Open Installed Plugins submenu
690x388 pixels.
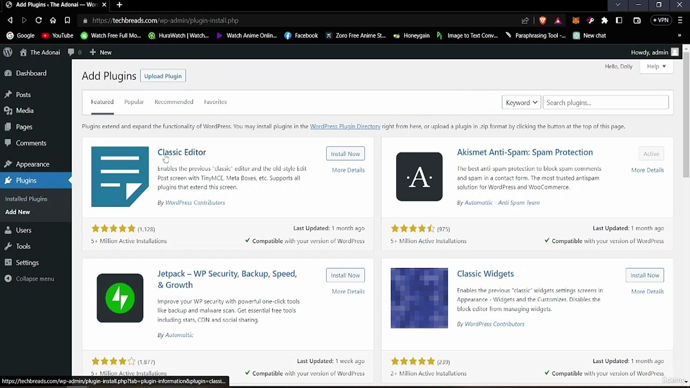(26, 199)
